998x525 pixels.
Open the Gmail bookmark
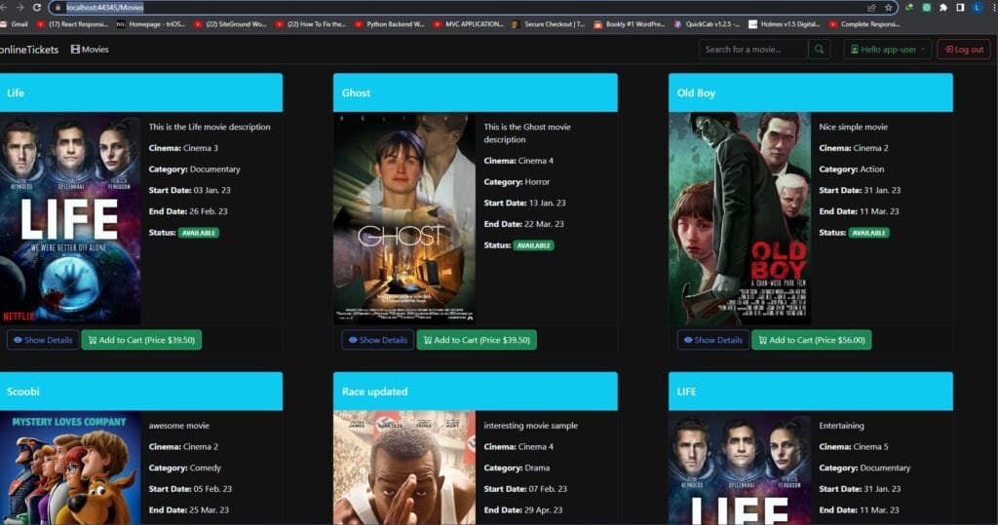click(14, 23)
